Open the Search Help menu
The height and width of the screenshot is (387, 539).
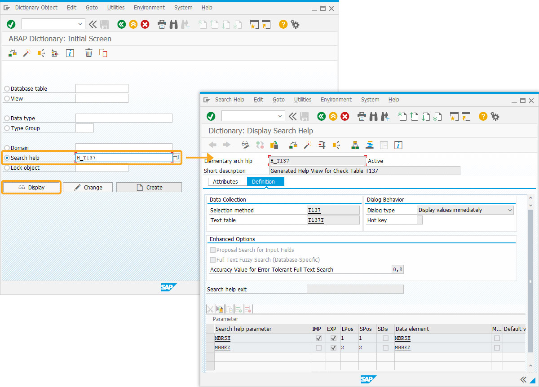230,100
